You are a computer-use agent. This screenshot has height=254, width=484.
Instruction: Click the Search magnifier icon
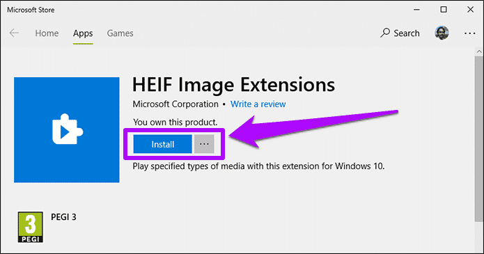click(x=385, y=33)
